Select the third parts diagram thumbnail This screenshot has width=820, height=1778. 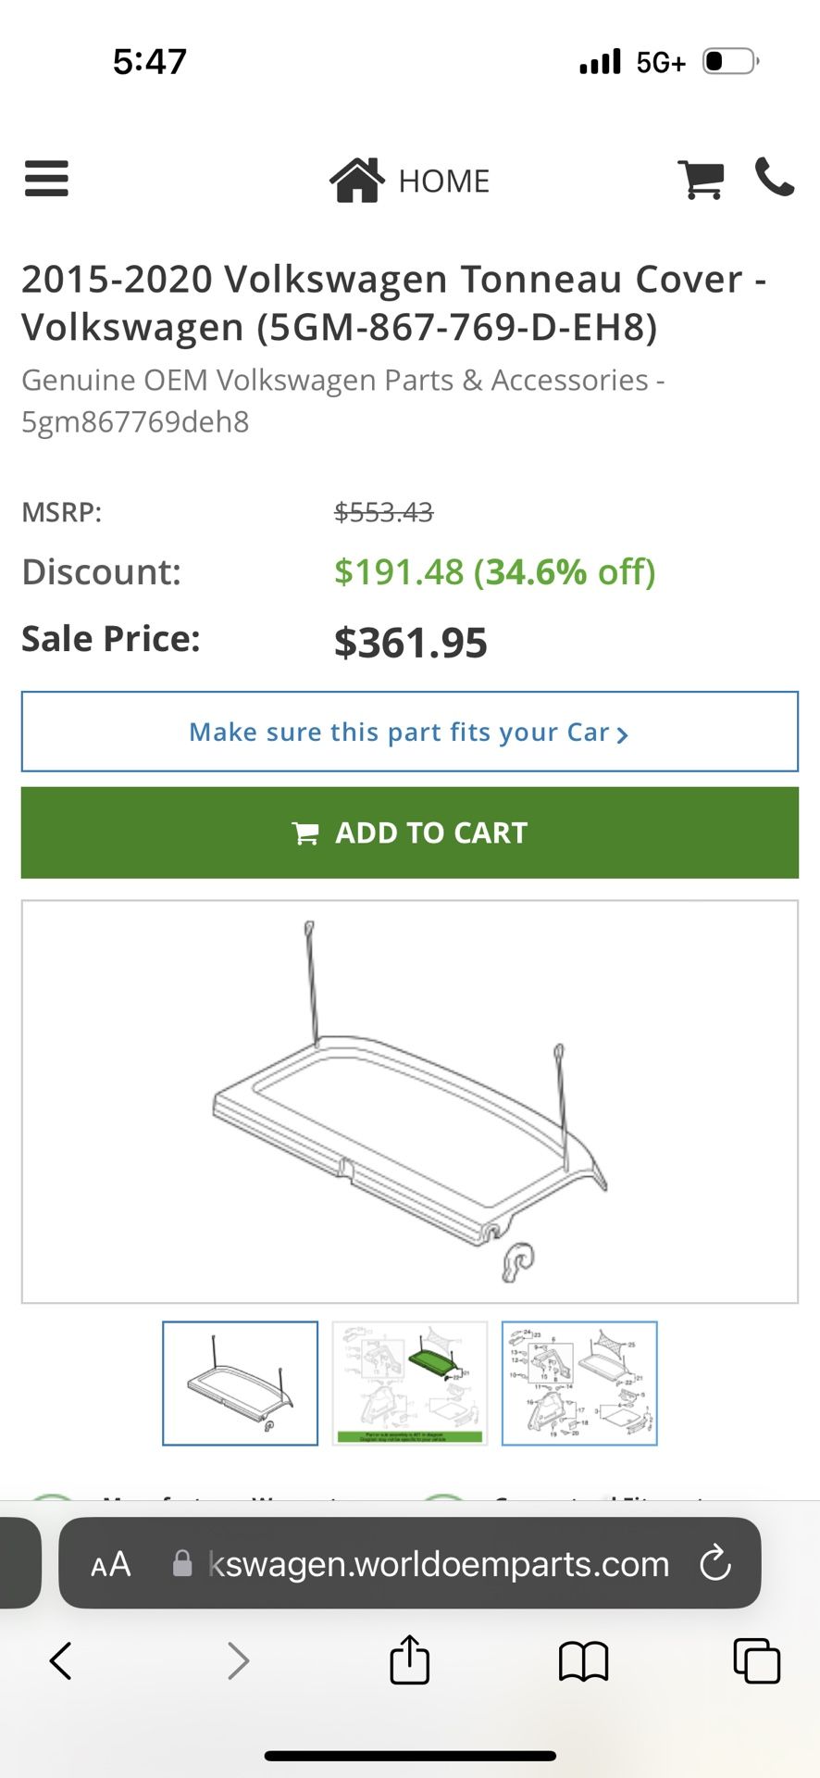click(x=579, y=1383)
